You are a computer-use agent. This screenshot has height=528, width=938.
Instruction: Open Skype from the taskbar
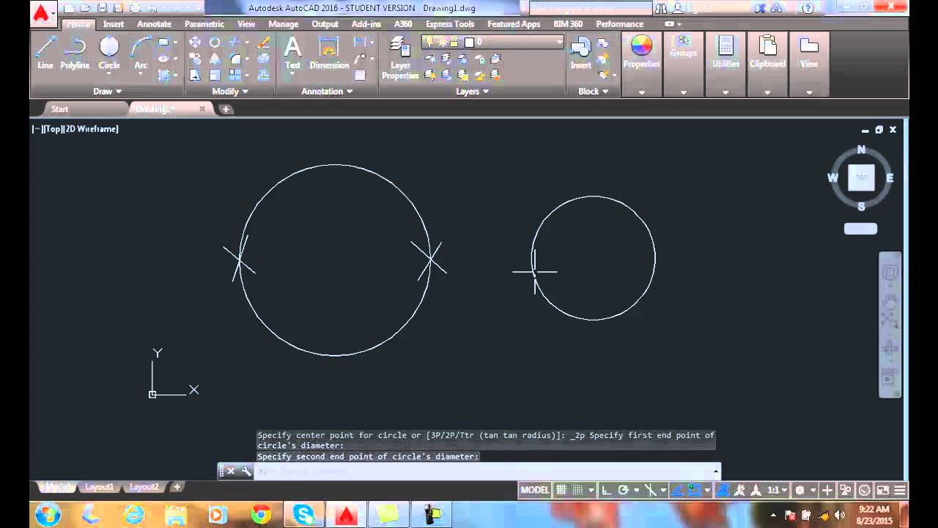[303, 515]
